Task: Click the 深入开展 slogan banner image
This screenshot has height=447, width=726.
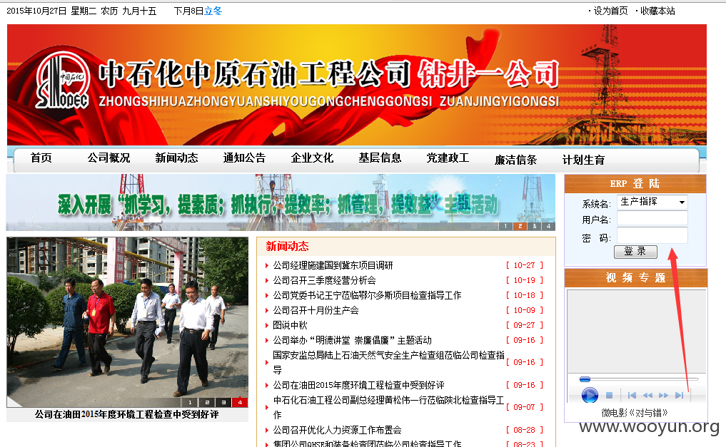Action: click(x=280, y=202)
